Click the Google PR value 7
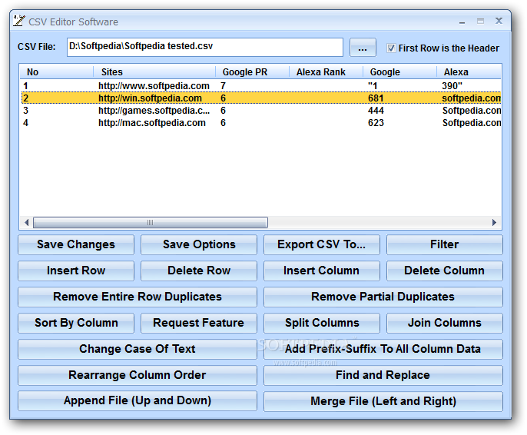The image size is (527, 435). 223,86
